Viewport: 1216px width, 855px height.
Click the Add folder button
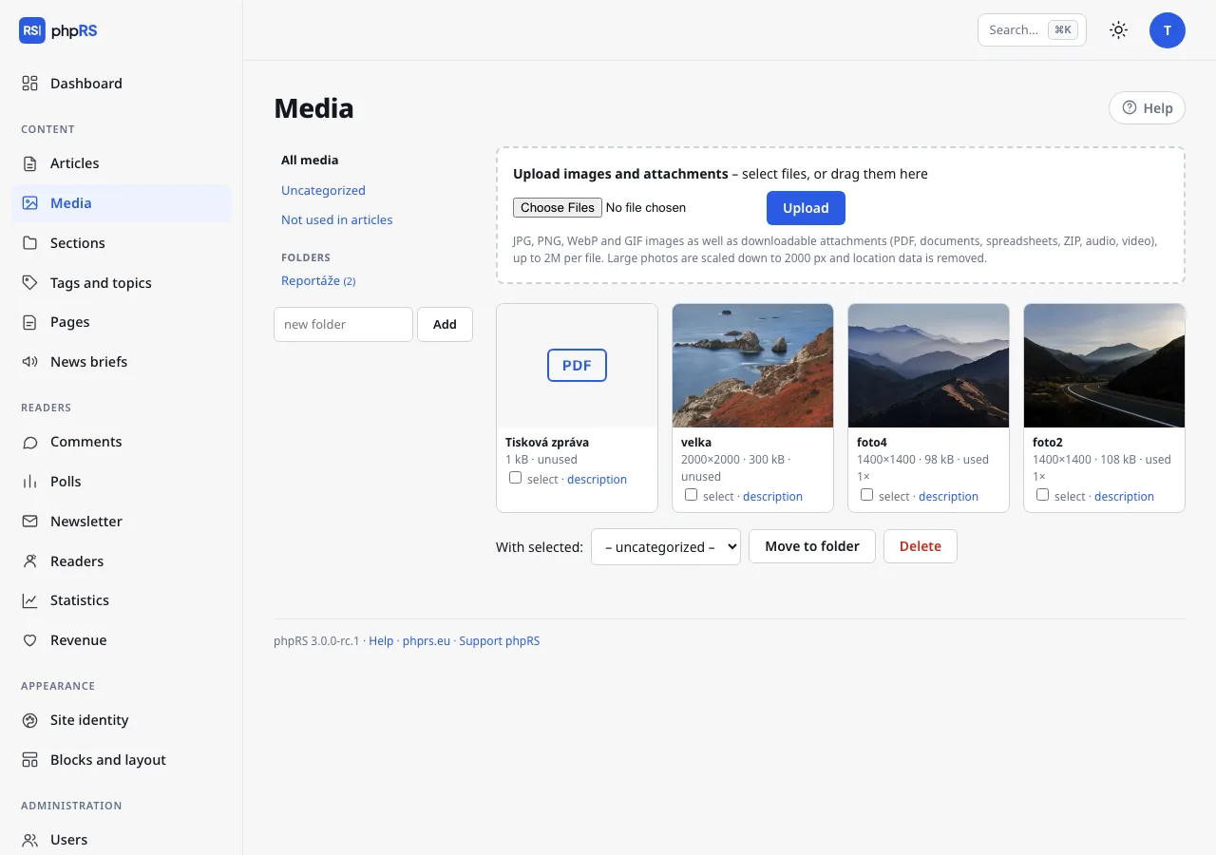(x=445, y=324)
